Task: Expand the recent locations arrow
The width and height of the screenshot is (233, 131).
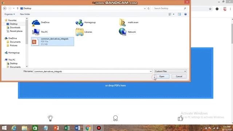Action: (14, 8)
